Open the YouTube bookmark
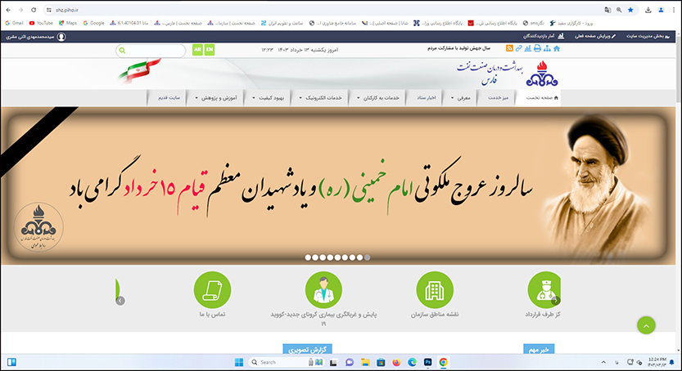This screenshot has width=682, height=371. point(41,23)
